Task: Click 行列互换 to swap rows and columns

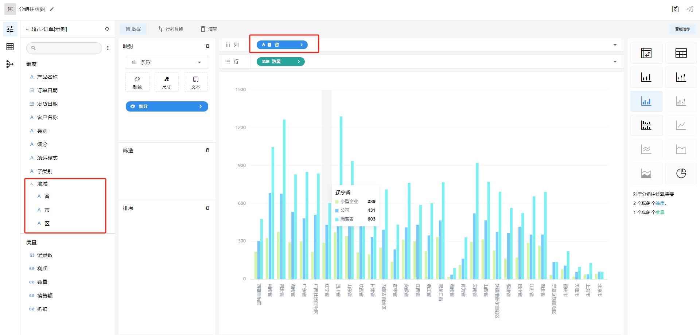Action: tap(171, 29)
